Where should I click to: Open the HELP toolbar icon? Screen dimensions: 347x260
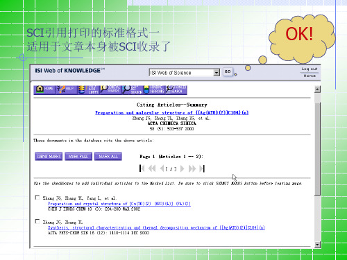(66, 89)
